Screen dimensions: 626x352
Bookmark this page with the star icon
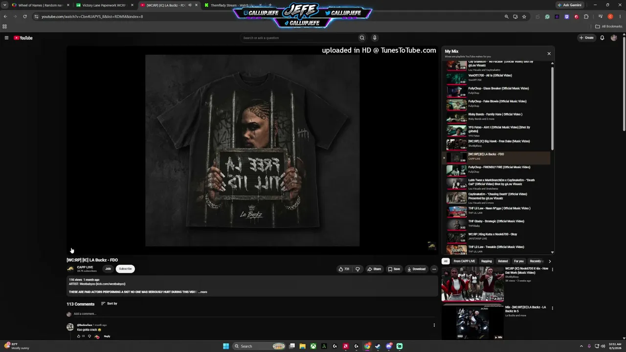(x=524, y=17)
